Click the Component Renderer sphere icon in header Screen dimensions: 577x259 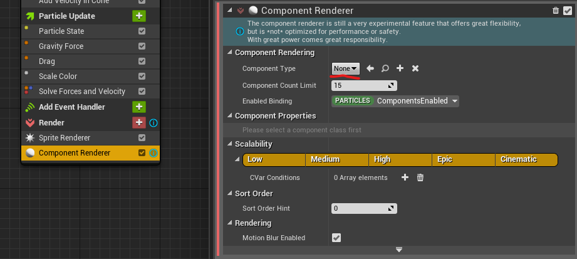coord(253,10)
